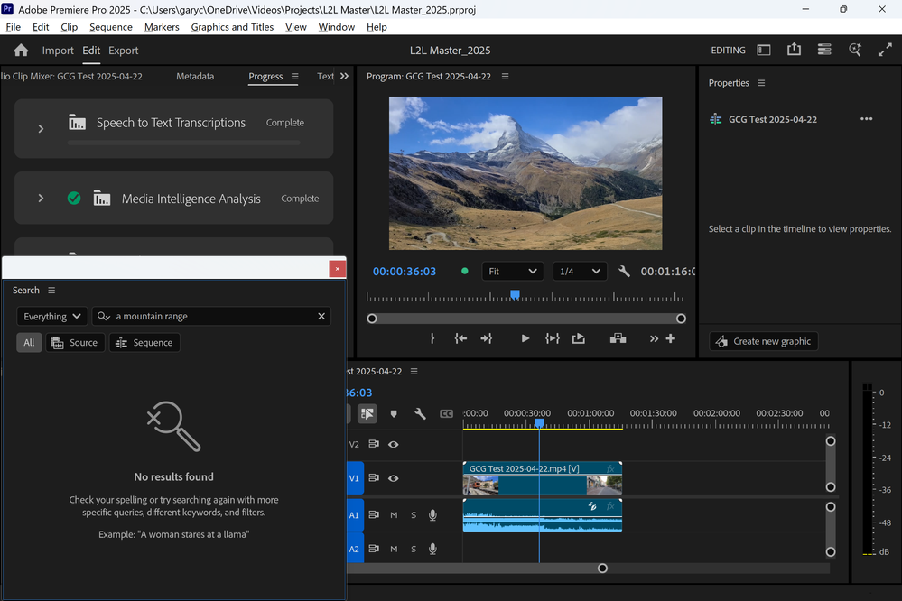The height and width of the screenshot is (601, 902).
Task: Open the Everything search scope dropdown
Action: pyautogui.click(x=51, y=317)
